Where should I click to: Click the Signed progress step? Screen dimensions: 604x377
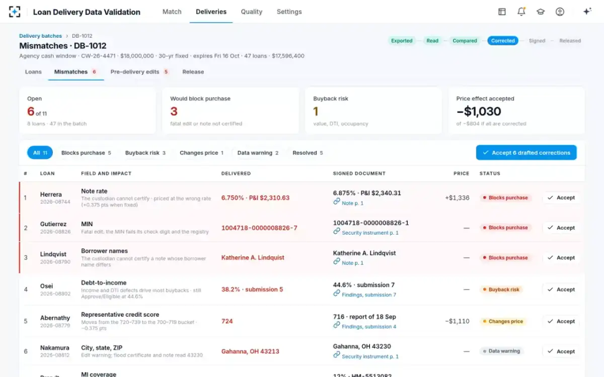pos(537,41)
